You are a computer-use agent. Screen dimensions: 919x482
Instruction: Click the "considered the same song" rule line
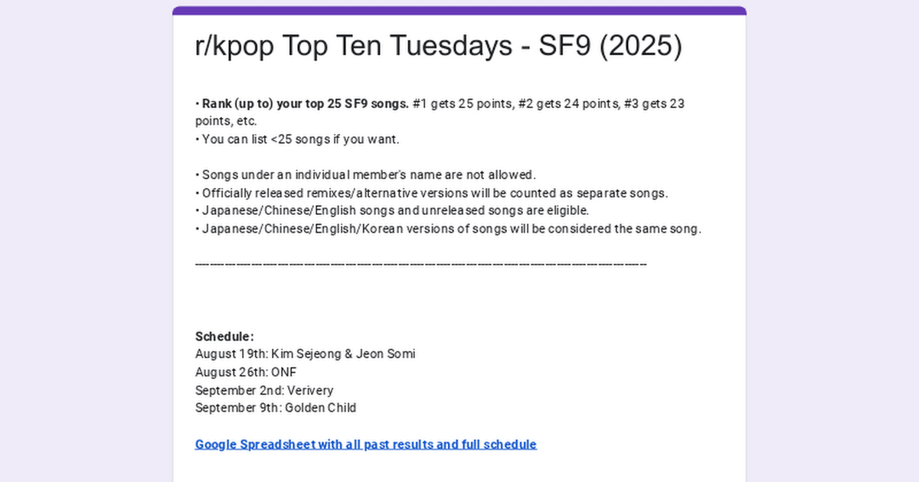(x=448, y=229)
